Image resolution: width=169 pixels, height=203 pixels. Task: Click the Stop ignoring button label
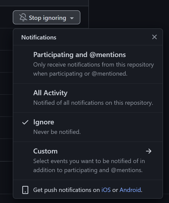pyautogui.click(x=48, y=18)
